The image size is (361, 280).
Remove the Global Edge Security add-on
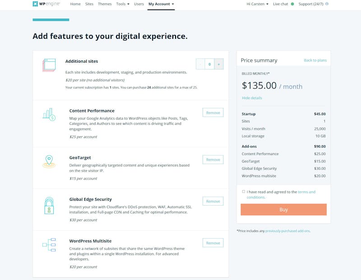tap(213, 201)
